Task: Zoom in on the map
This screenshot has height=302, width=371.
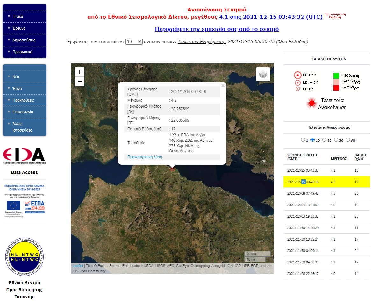Action: 80,72
